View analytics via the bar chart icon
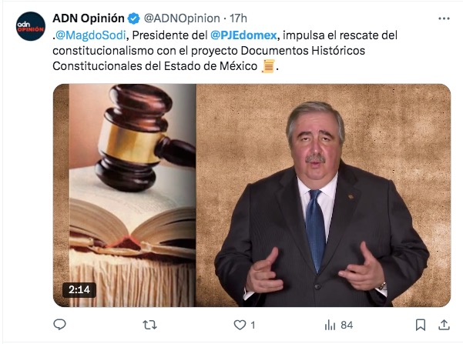The width and height of the screenshot is (463, 344). (330, 325)
